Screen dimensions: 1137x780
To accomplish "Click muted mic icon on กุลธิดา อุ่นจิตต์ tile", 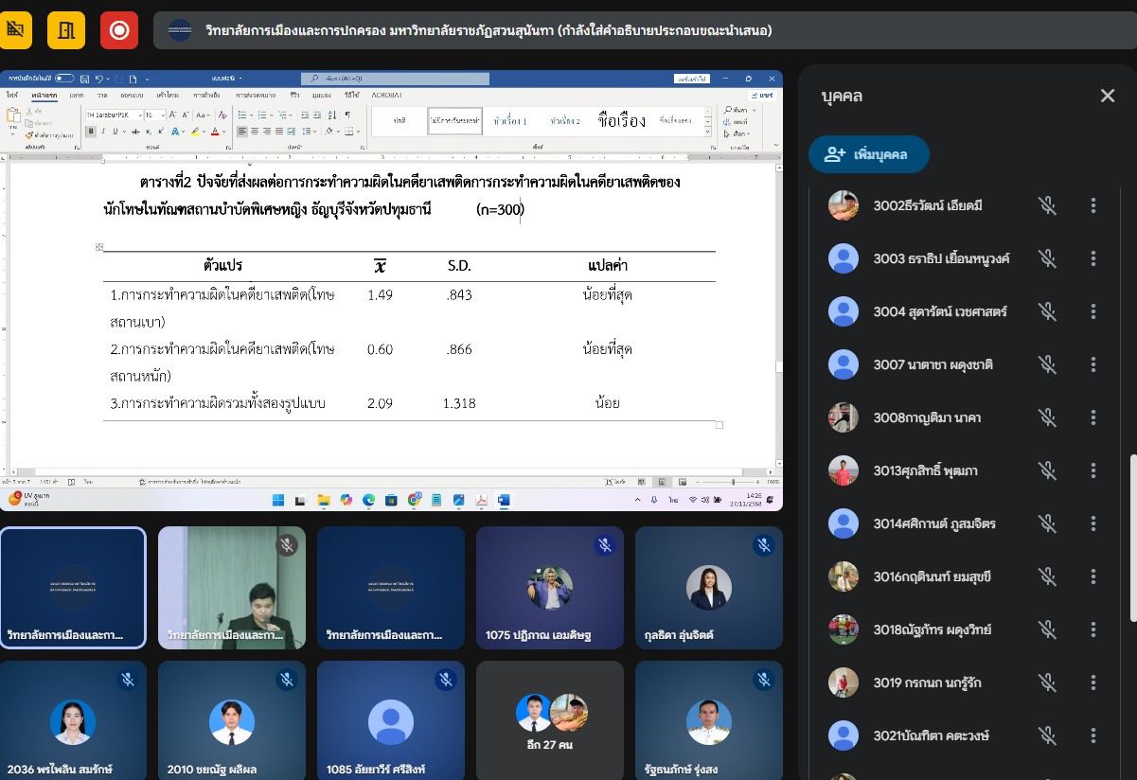I will click(x=764, y=545).
